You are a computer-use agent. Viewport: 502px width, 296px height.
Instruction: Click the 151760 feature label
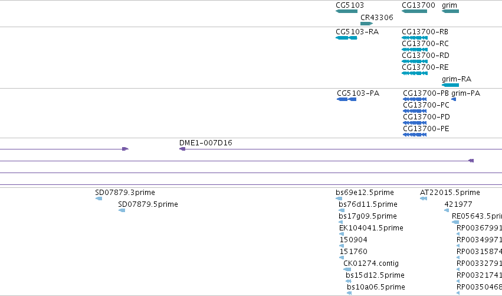tap(353, 252)
